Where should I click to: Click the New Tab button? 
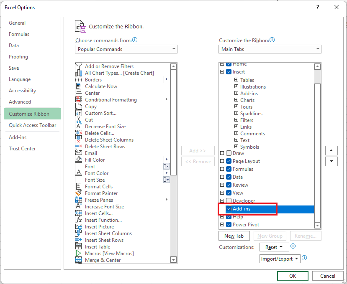(234, 236)
